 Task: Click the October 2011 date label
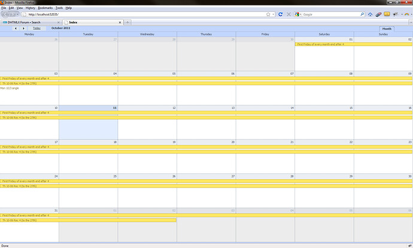[x=61, y=28]
